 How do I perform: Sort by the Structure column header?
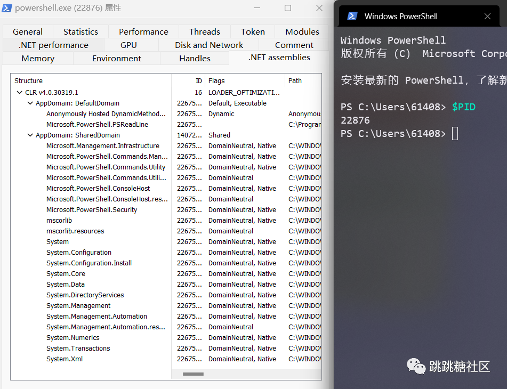click(x=91, y=80)
